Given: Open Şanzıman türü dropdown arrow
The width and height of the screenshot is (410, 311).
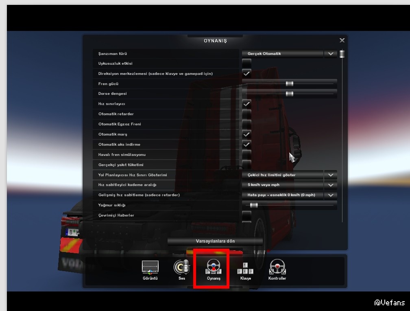Looking at the screenshot, I should tap(331, 54).
